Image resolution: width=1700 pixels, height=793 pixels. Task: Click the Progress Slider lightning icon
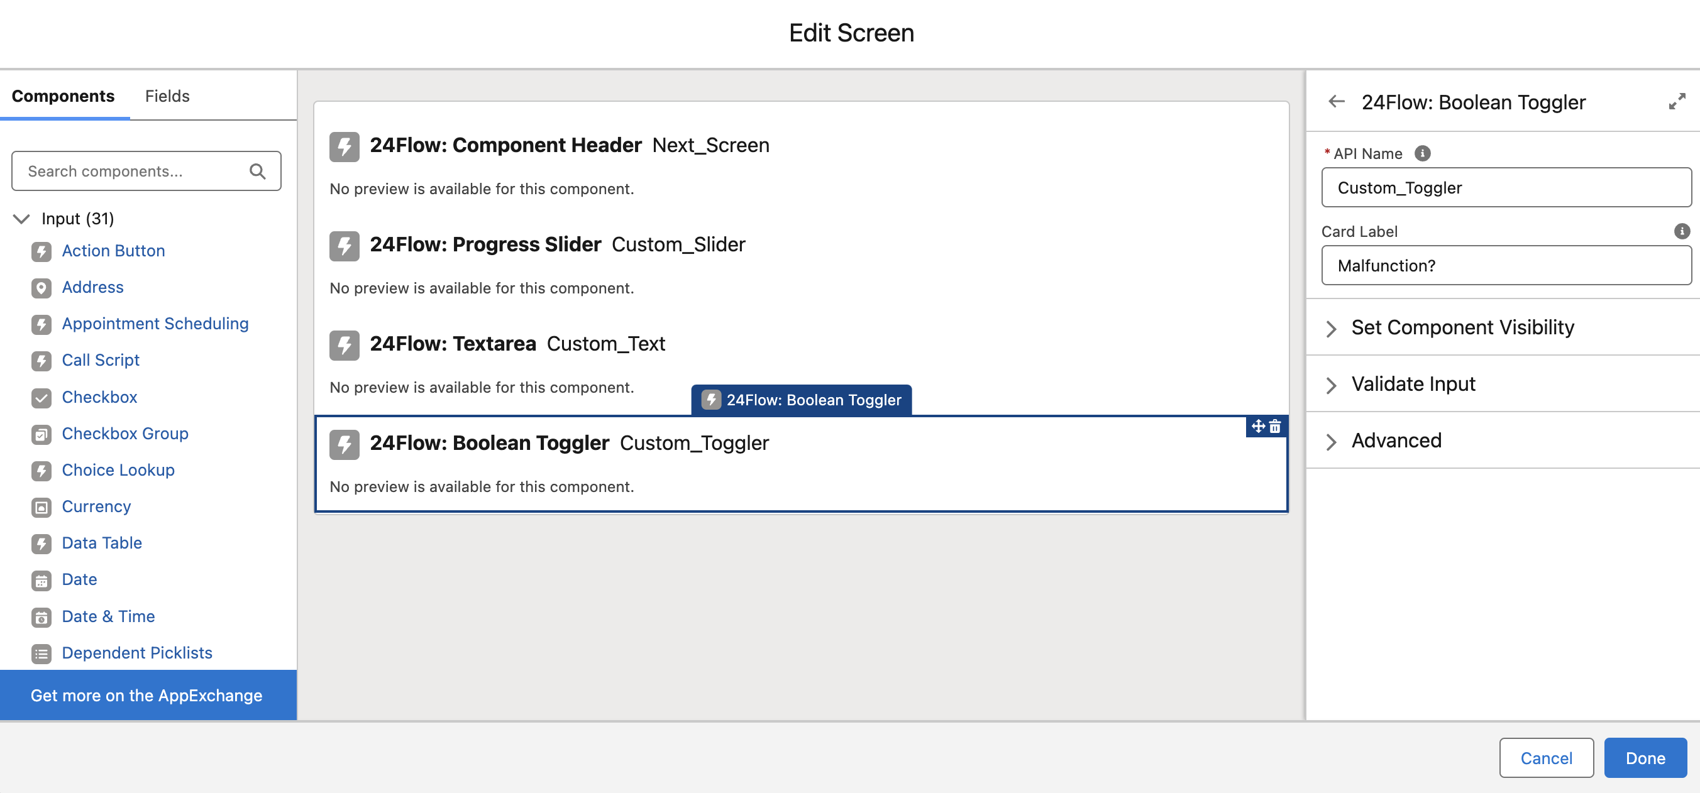coord(344,246)
